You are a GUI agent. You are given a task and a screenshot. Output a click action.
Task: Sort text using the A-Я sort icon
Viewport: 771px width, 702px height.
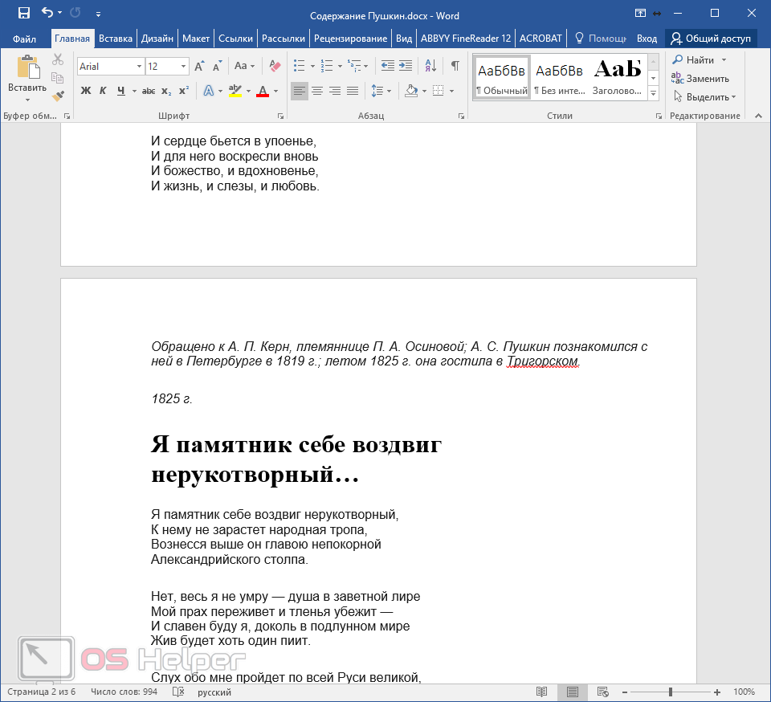pos(431,66)
